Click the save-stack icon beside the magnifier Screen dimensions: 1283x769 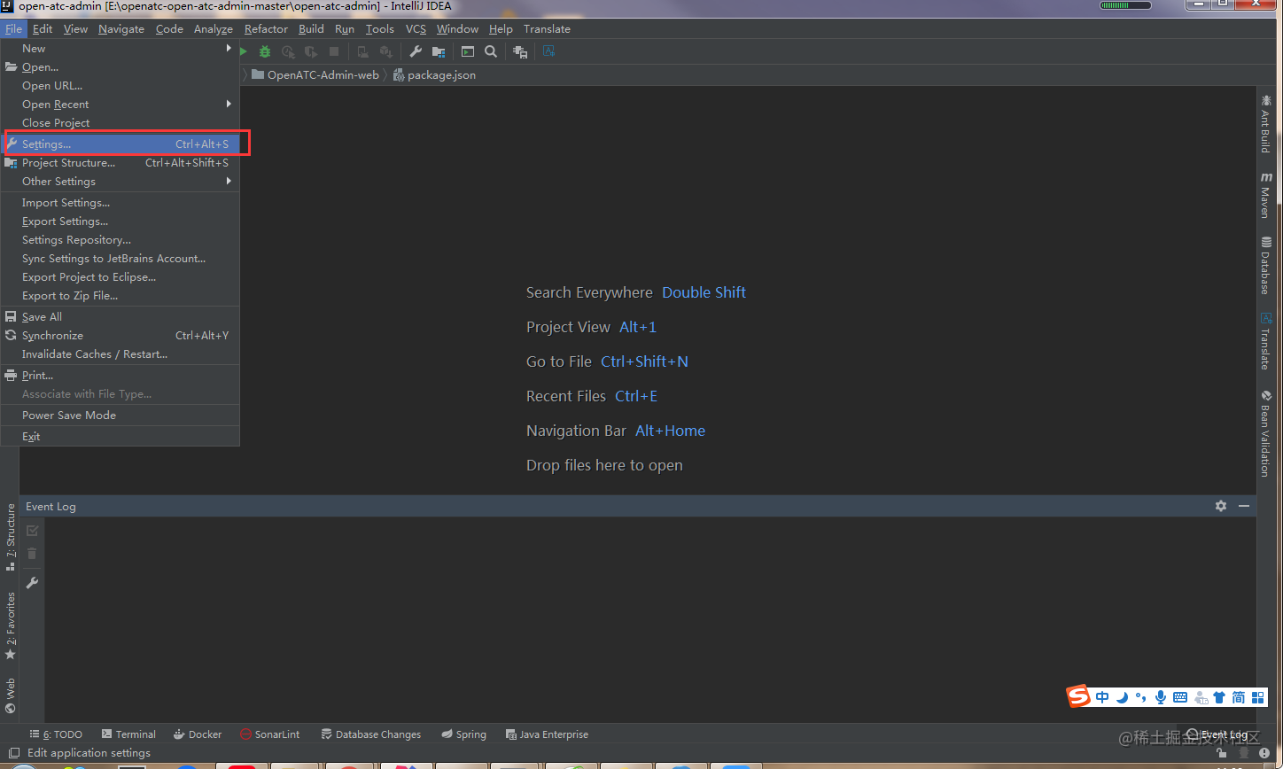521,51
